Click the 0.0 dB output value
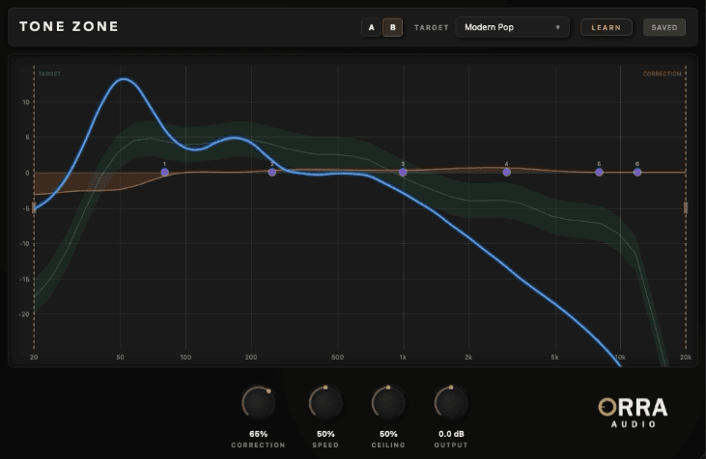 (x=451, y=434)
